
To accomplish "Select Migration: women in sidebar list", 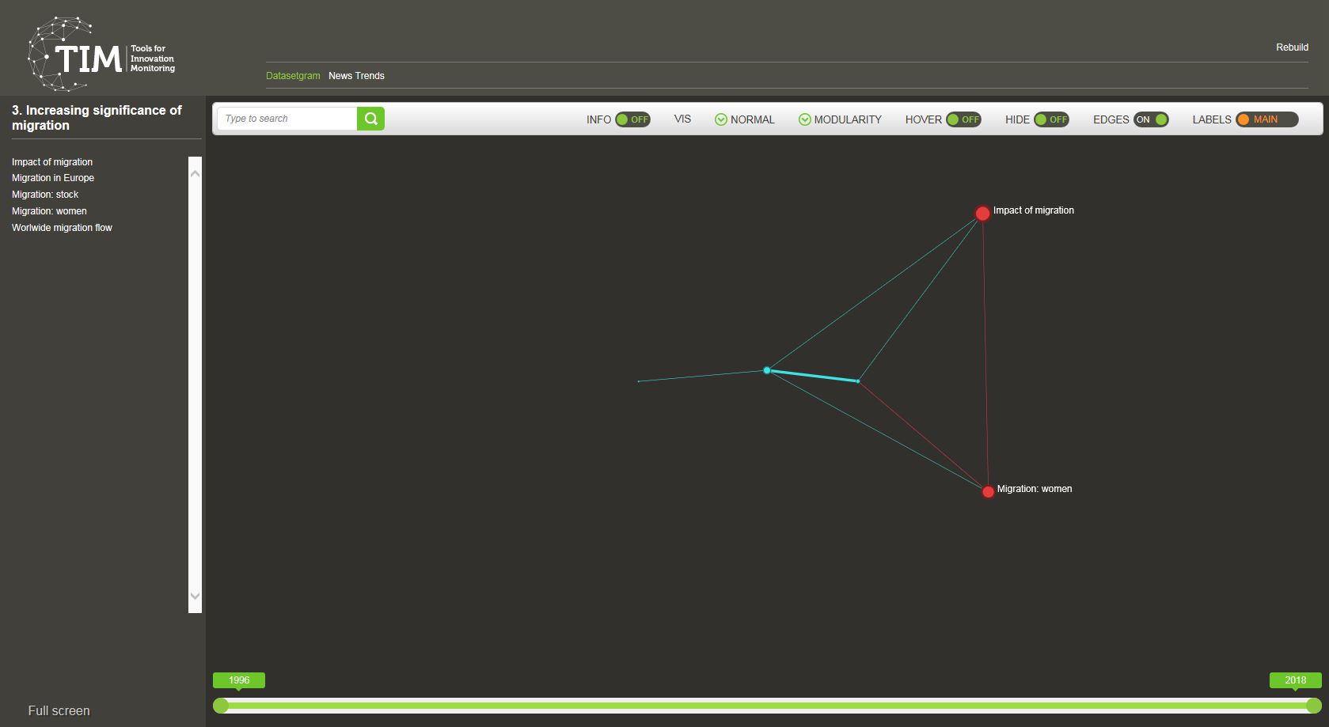I will click(49, 211).
